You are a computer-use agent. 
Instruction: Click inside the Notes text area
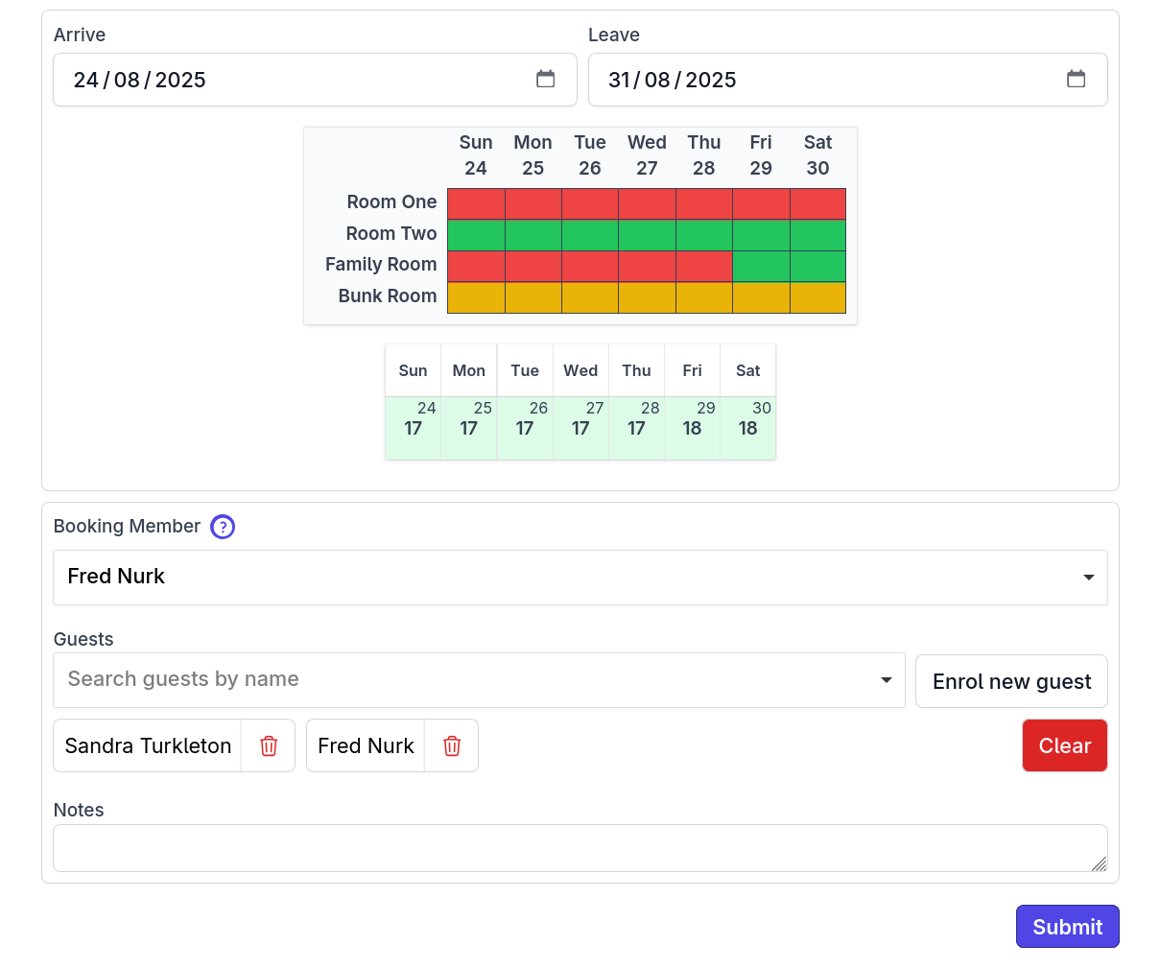click(x=580, y=847)
